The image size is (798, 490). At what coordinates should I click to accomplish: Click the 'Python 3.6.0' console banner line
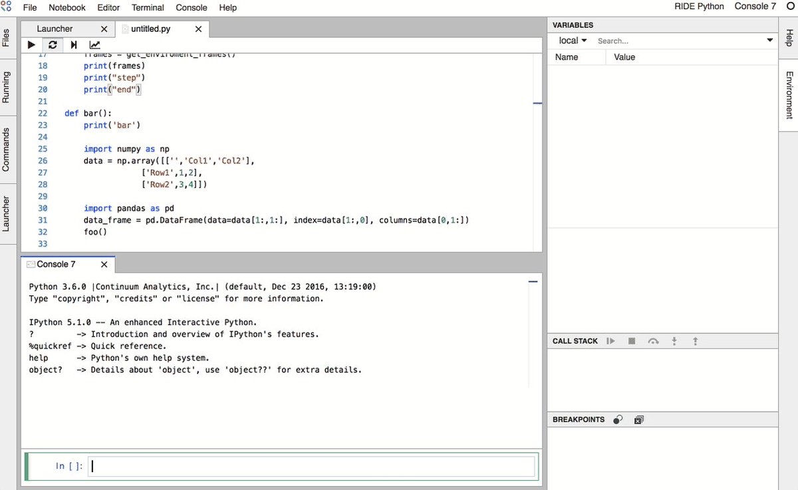[x=203, y=287]
